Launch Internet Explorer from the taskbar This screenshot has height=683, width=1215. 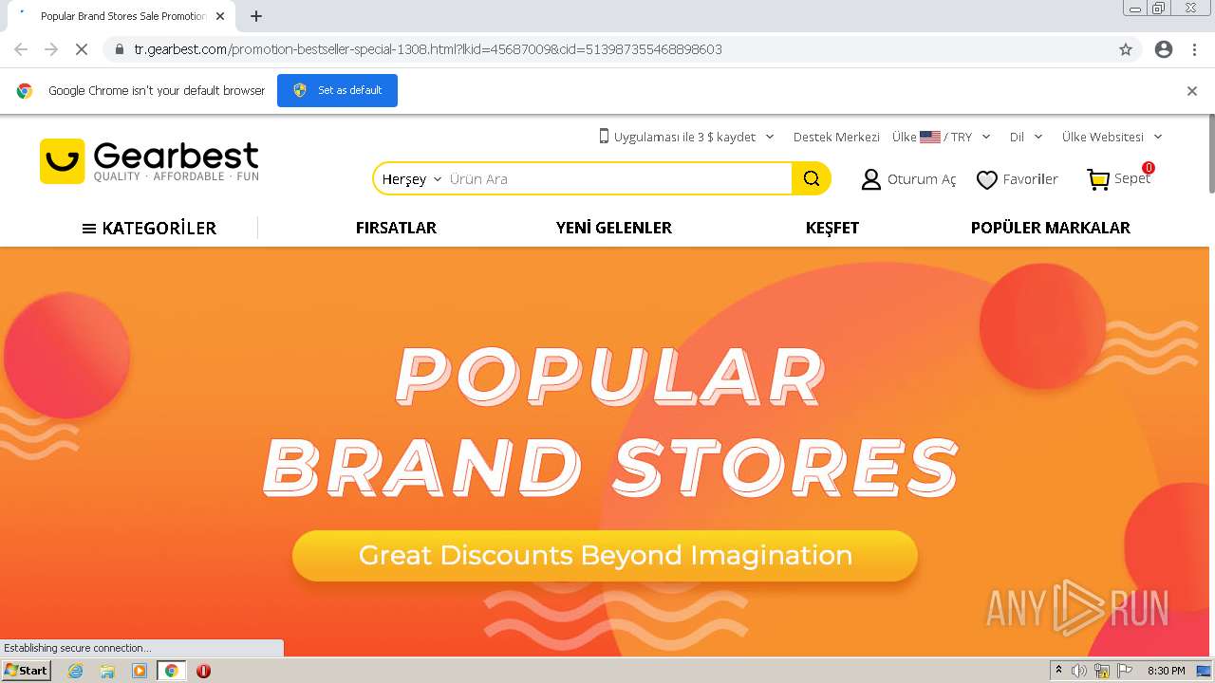pyautogui.click(x=75, y=671)
